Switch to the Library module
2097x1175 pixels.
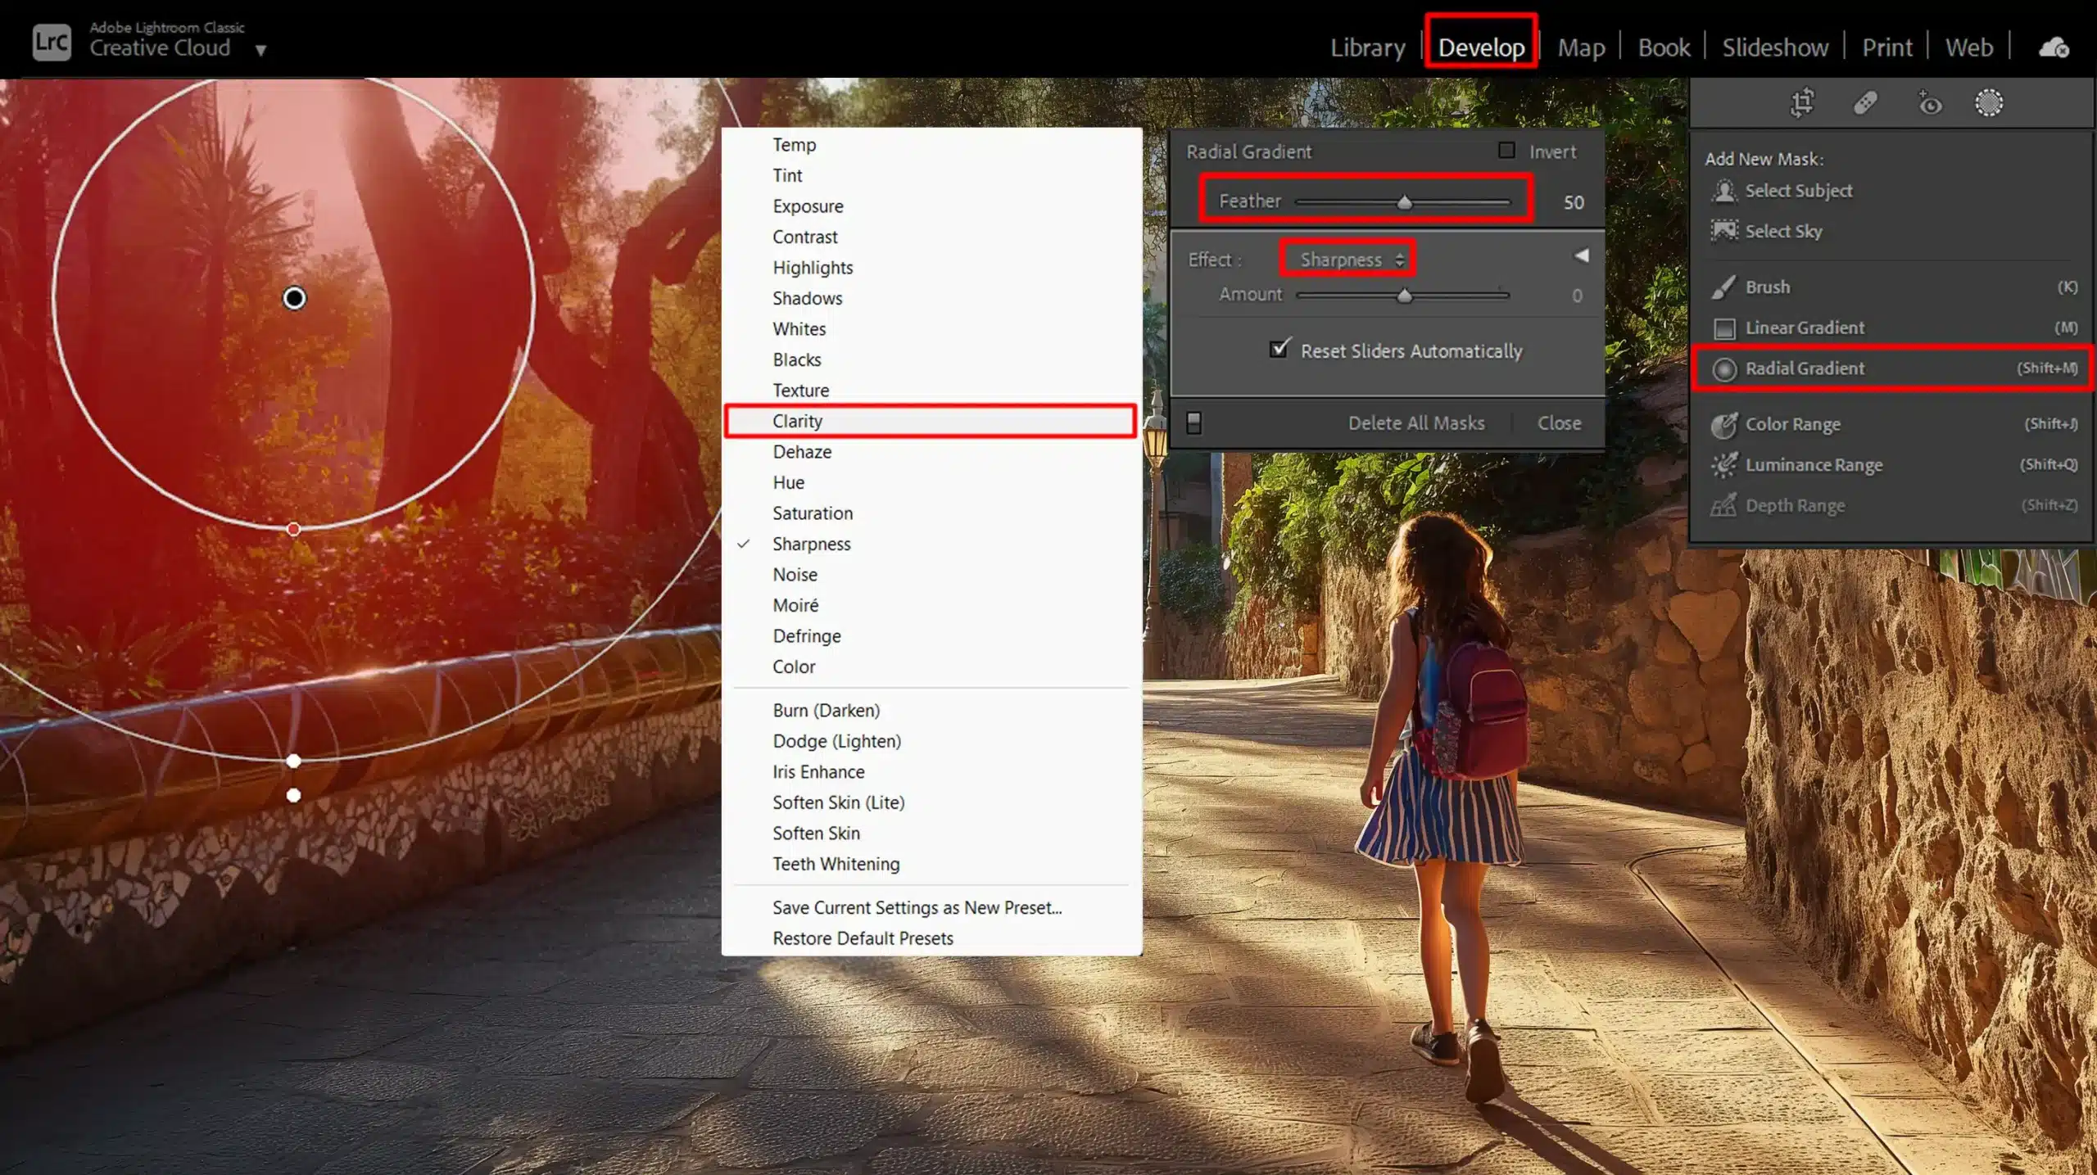1367,47
